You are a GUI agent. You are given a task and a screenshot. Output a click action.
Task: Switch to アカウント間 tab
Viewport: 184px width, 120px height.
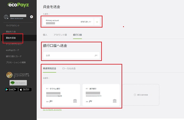pyautogui.click(x=60, y=35)
